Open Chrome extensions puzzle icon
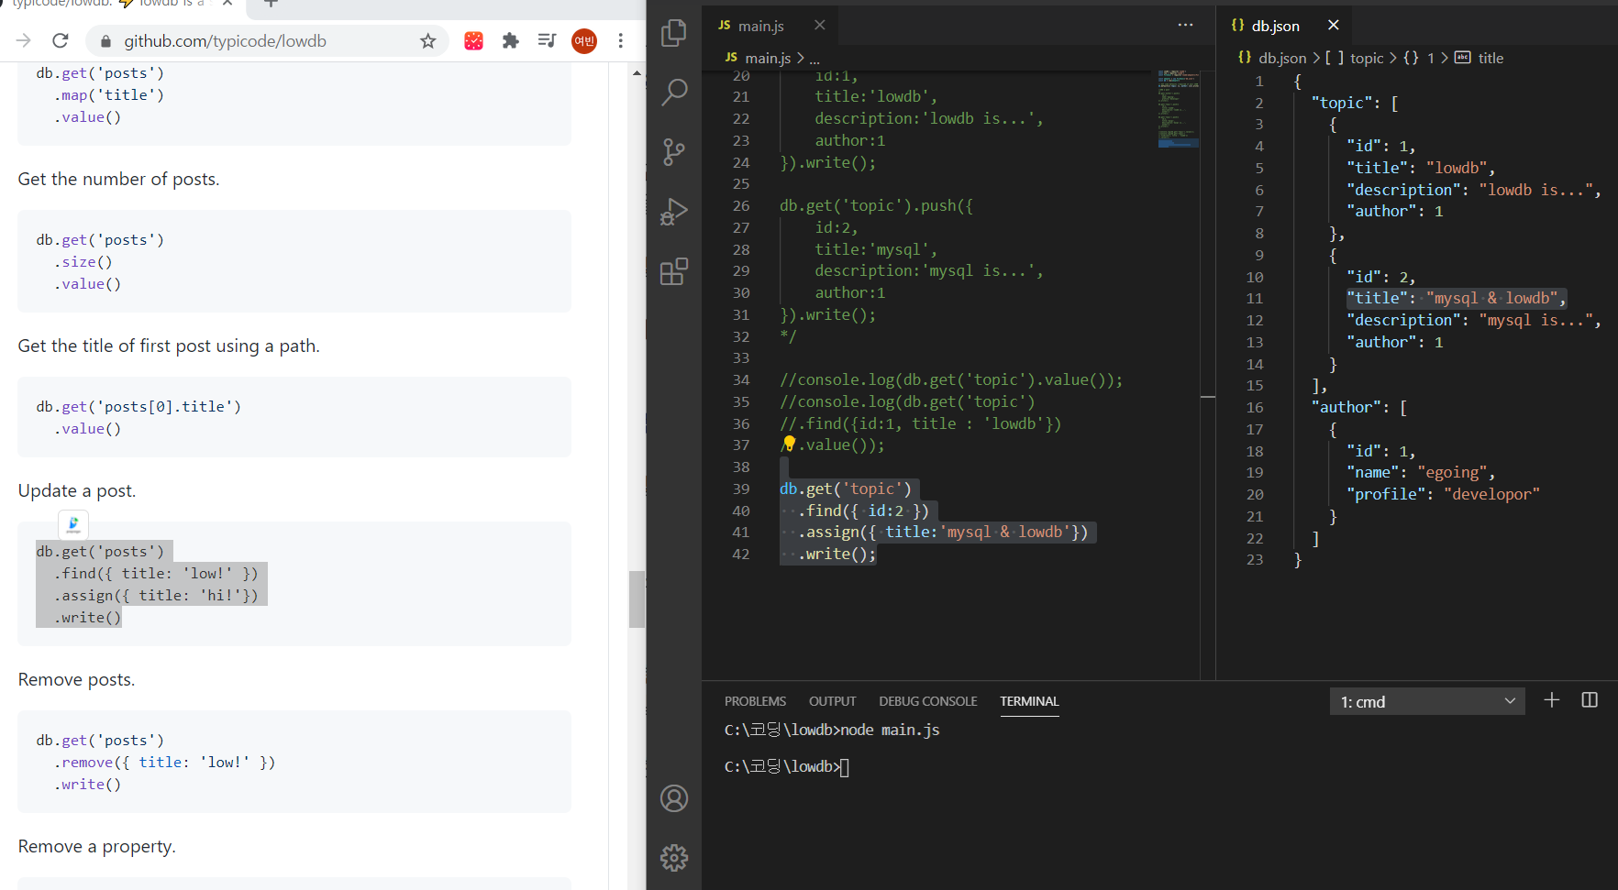 click(x=511, y=40)
